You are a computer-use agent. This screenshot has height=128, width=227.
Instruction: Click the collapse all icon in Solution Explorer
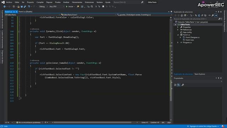pos(202,15)
